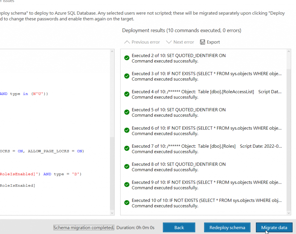Click success checkmark for Executed 7 of 10

click(x=127, y=148)
